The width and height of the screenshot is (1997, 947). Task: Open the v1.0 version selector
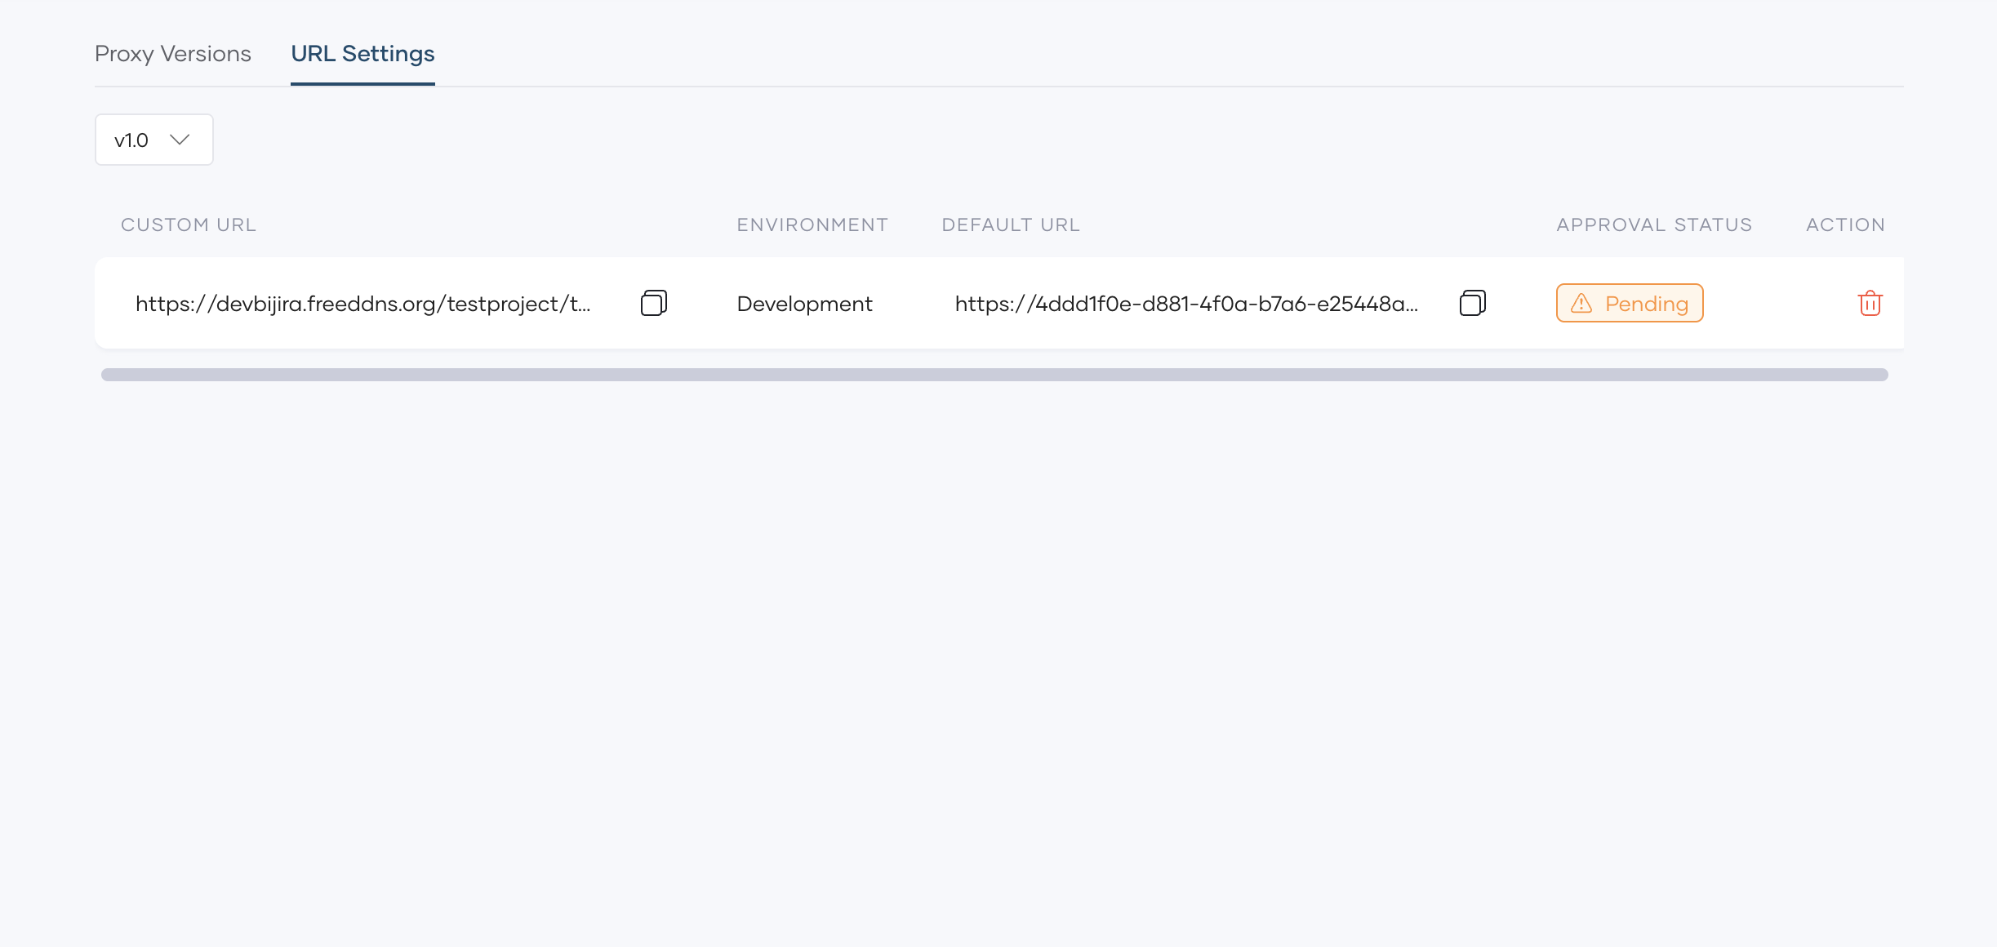tap(154, 140)
